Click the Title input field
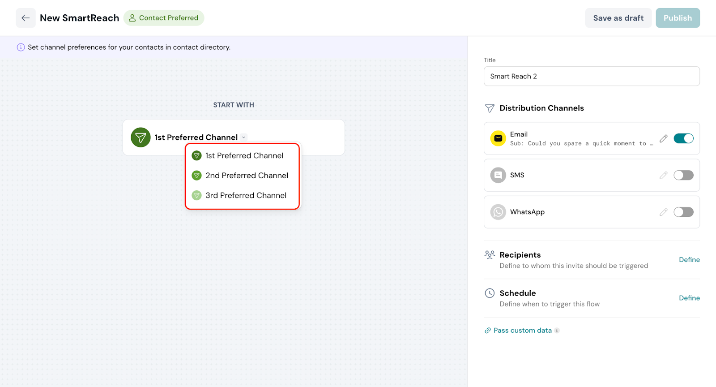Screen dimensions: 716x387 pyautogui.click(x=591, y=76)
